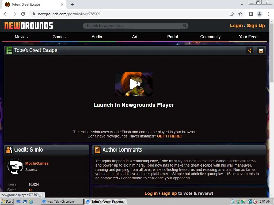Click the MochiGames avatar image
The image size is (274, 205).
(x=15, y=166)
